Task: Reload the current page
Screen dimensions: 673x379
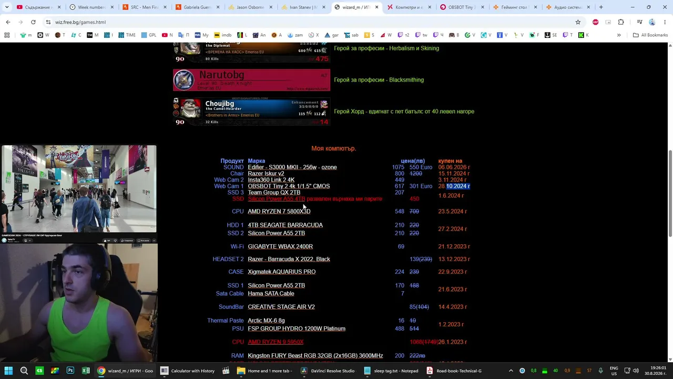Action: [x=33, y=22]
